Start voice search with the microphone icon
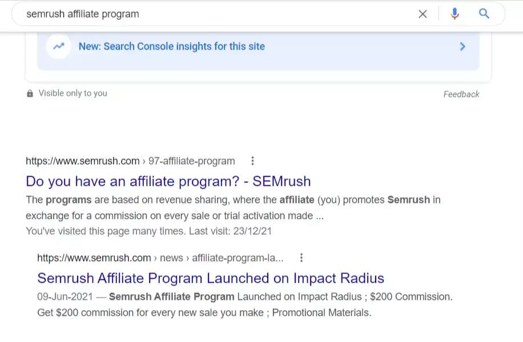The height and width of the screenshot is (342, 523). tap(454, 14)
